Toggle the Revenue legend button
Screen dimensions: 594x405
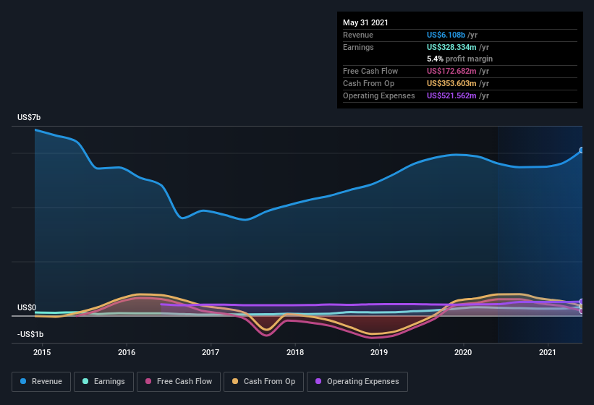coord(41,382)
